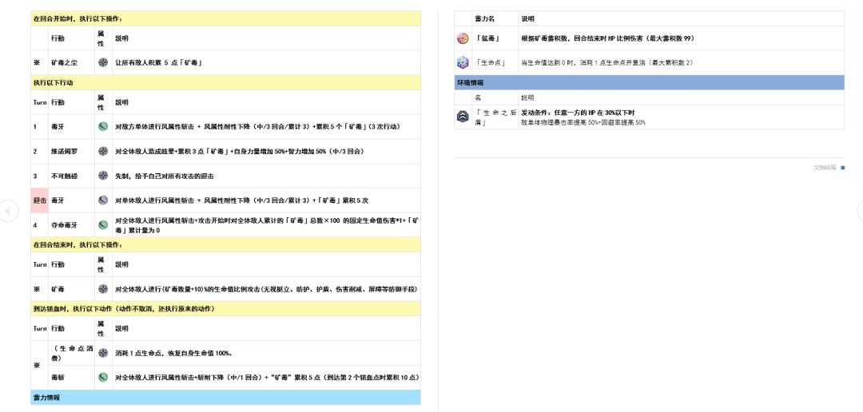The width and height of the screenshot is (863, 412).
Task: Click the 「生命点」 crystal icon
Action: point(463,62)
